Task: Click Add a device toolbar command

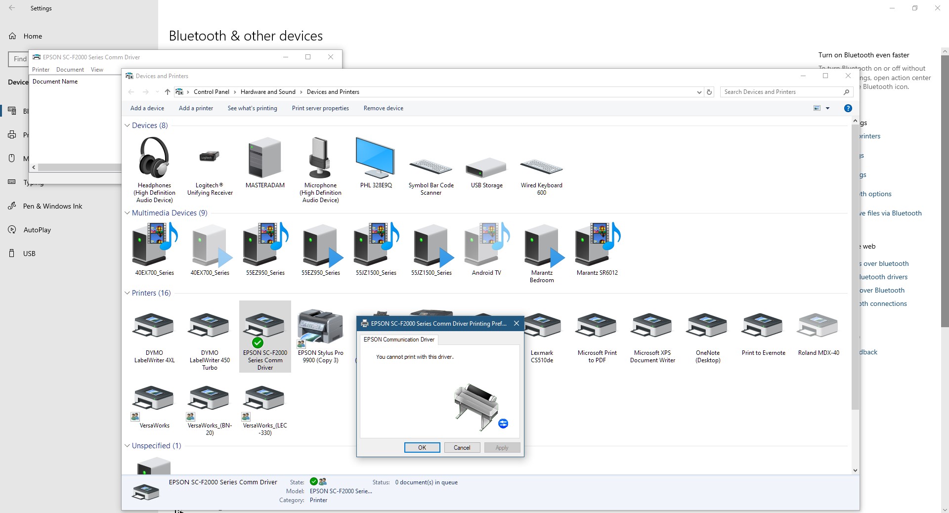Action: [147, 108]
